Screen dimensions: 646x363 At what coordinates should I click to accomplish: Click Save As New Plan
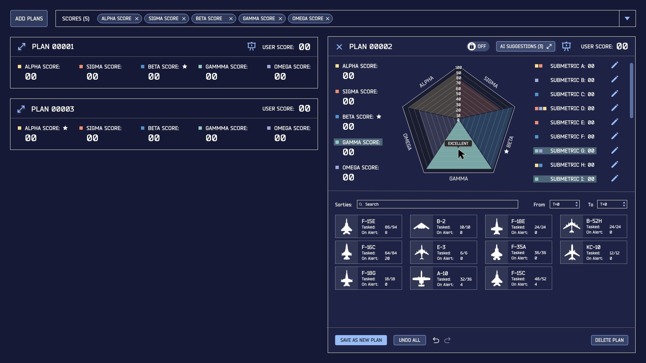[x=361, y=340]
